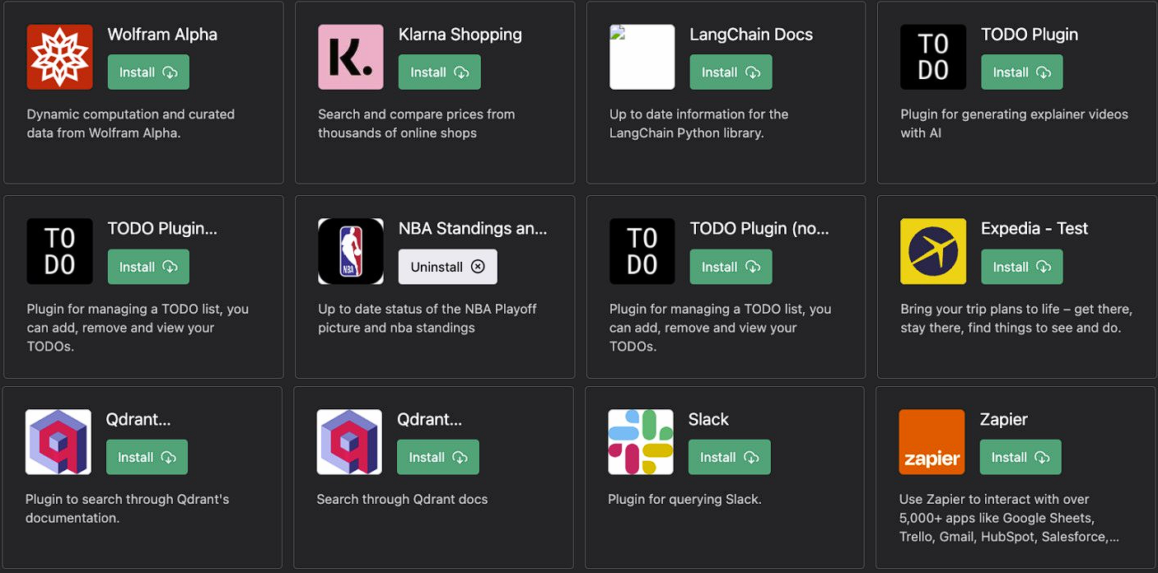Click 'Bring your trip plans to life' description

(x=1016, y=318)
